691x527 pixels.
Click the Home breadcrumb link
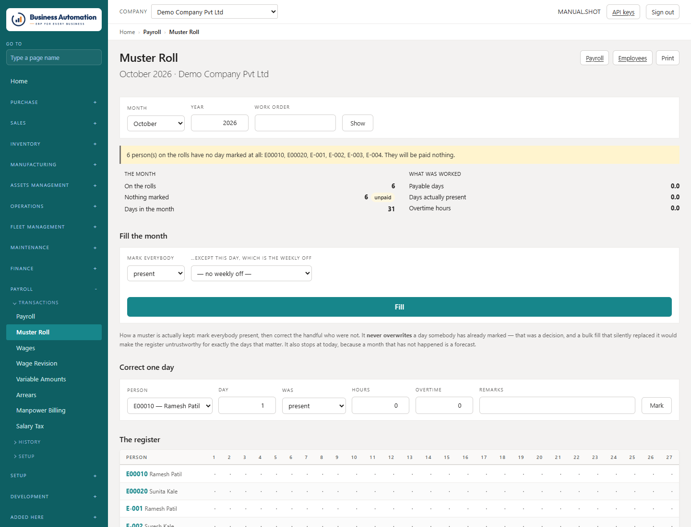point(127,32)
